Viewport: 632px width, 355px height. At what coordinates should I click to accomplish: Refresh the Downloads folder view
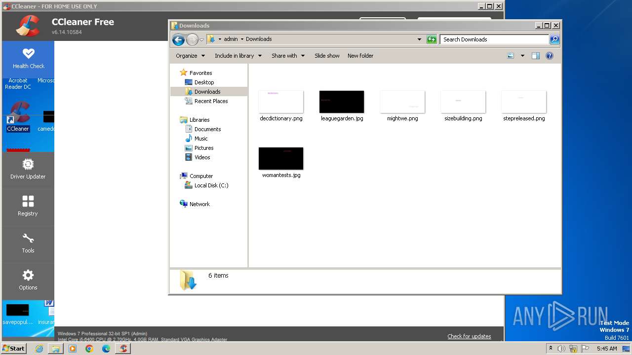click(432, 39)
